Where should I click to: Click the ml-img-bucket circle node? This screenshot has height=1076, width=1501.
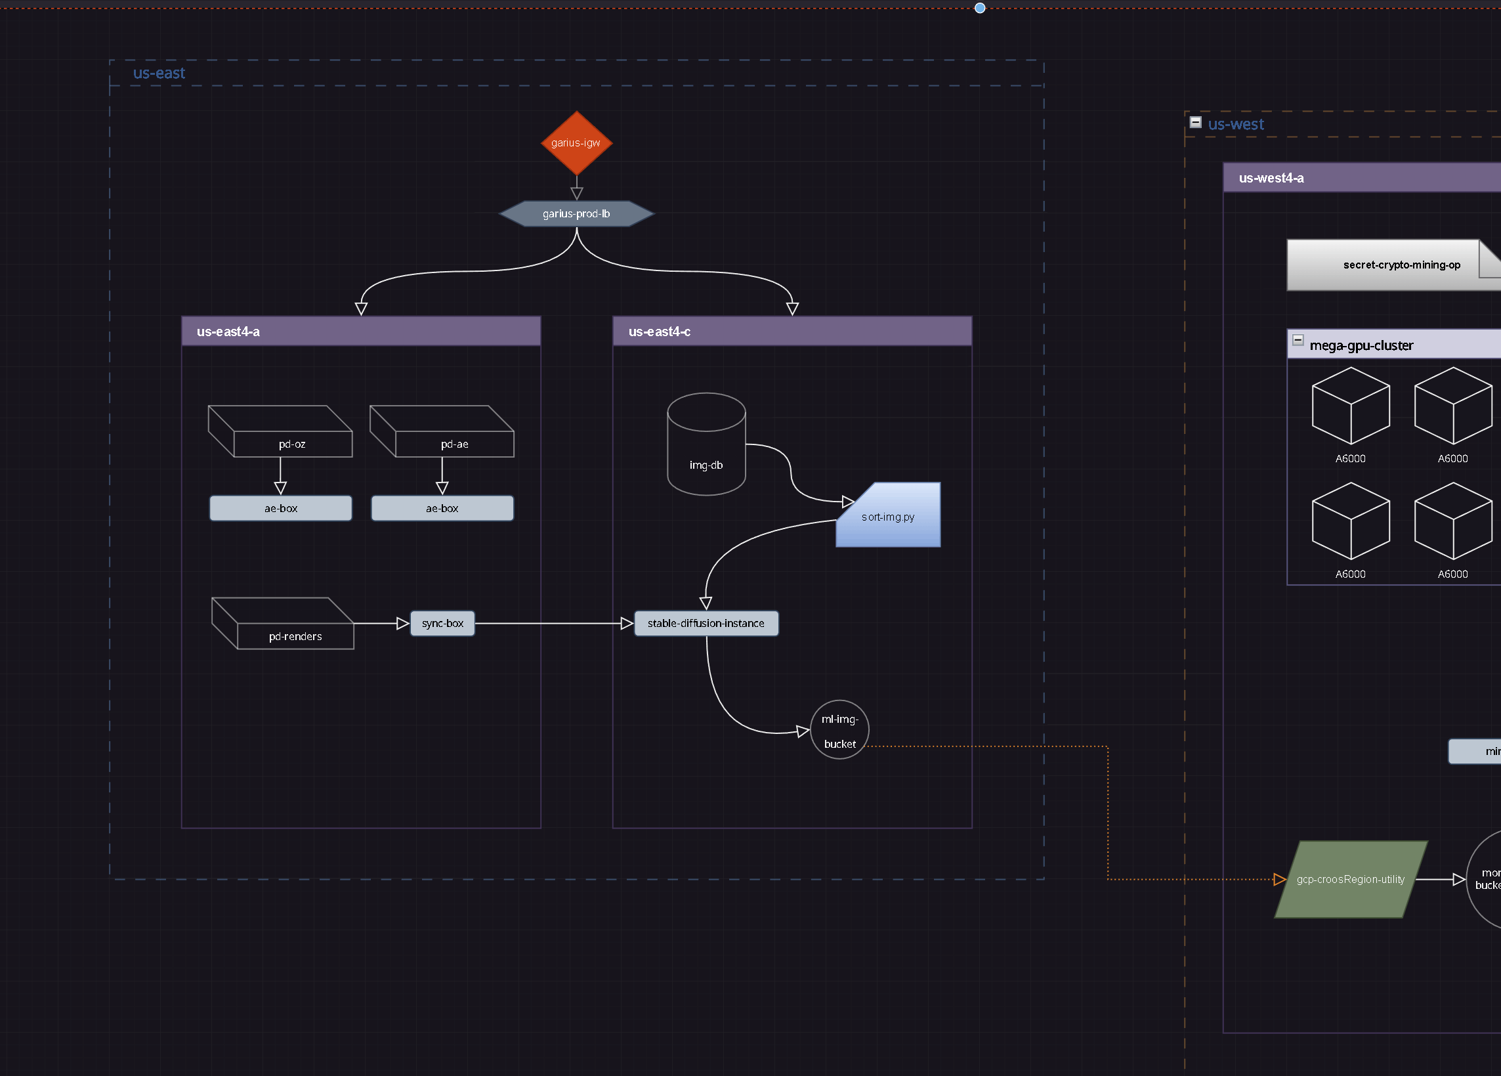coord(840,729)
